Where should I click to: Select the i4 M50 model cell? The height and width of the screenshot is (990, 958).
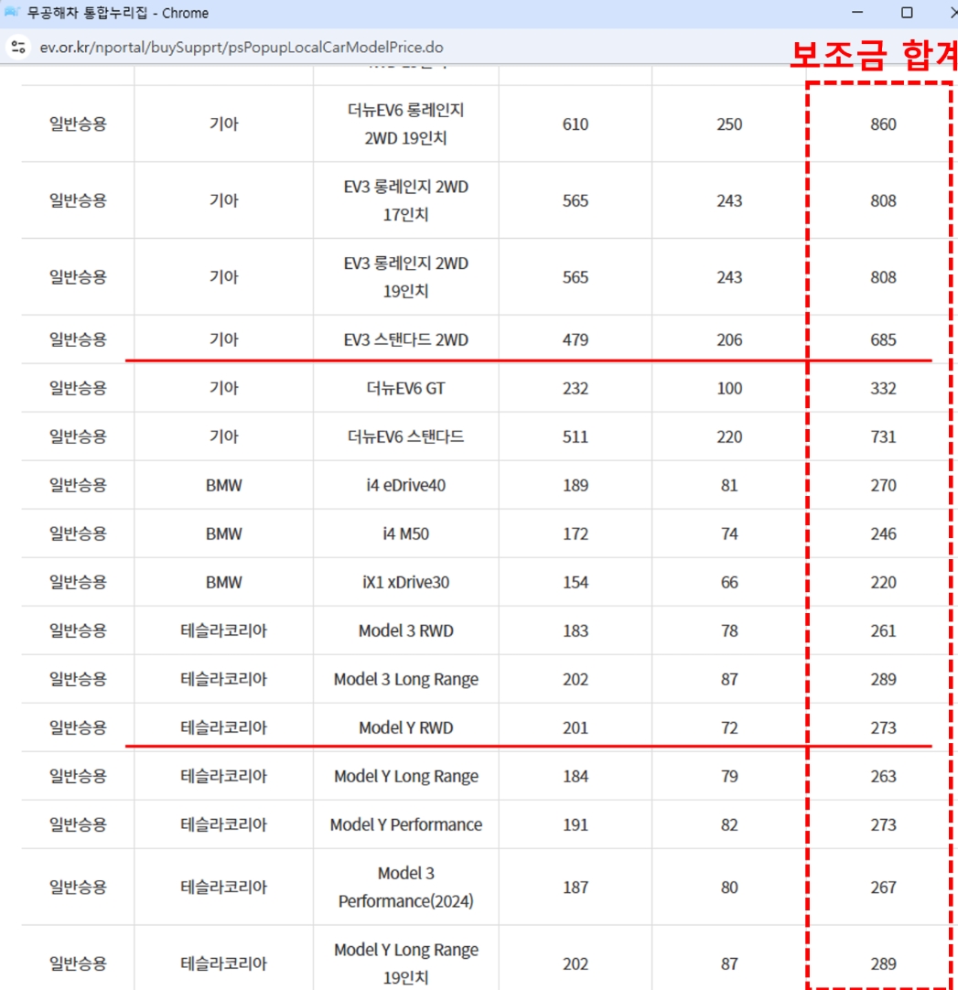click(x=405, y=534)
